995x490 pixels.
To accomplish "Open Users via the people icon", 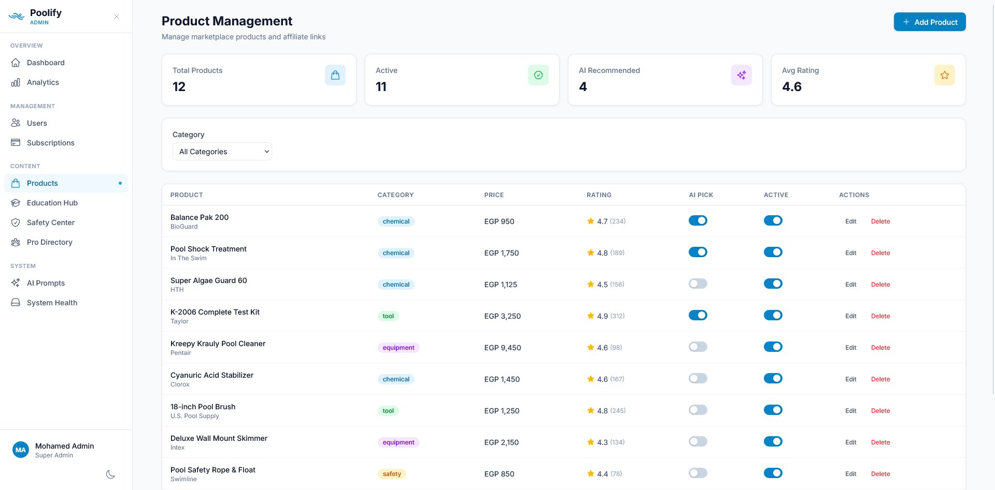I will [16, 123].
